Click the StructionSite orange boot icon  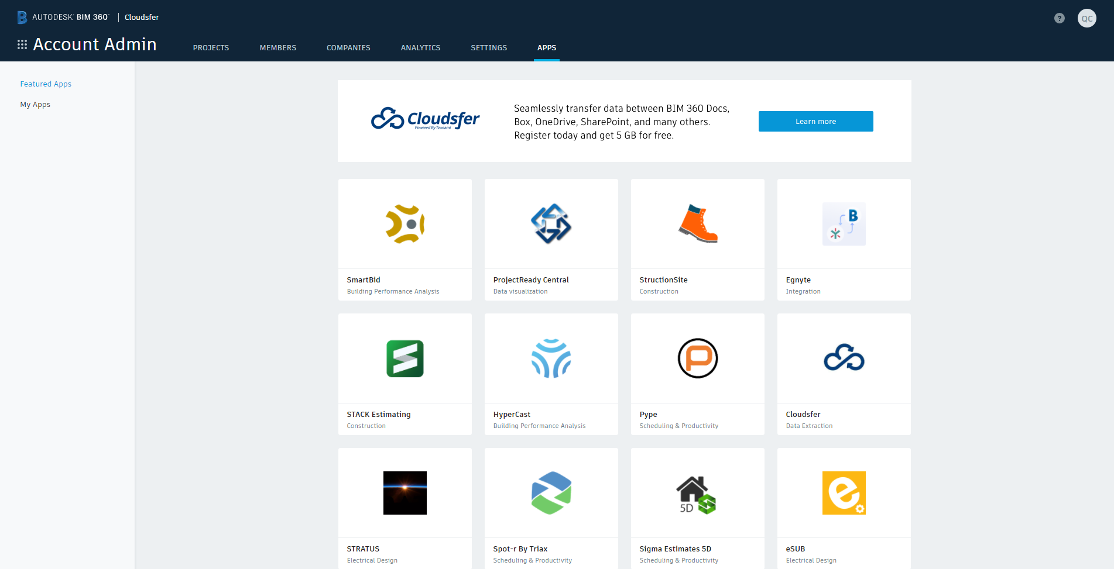[x=698, y=224]
